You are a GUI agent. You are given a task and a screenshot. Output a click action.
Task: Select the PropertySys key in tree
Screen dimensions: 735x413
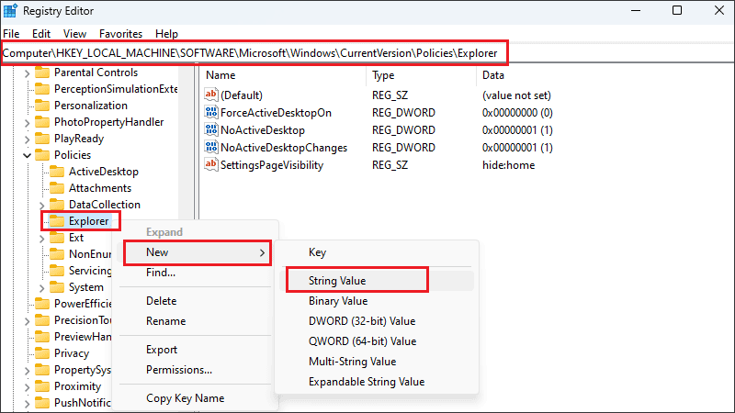point(83,370)
